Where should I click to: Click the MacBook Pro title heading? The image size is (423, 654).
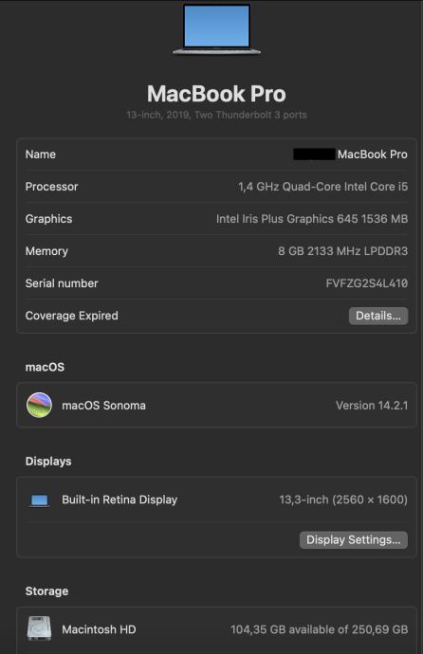[x=216, y=94]
